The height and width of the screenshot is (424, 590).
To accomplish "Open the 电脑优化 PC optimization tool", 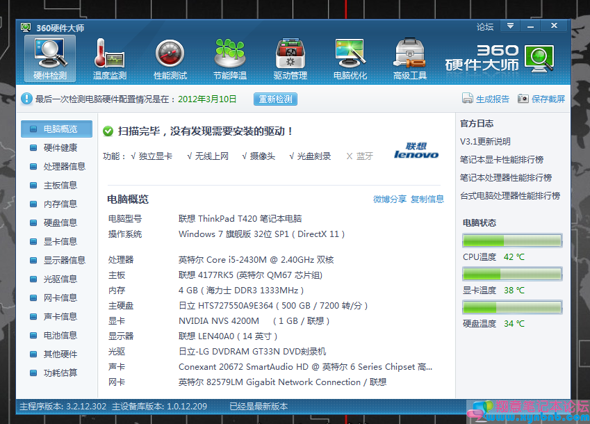I will [350, 58].
